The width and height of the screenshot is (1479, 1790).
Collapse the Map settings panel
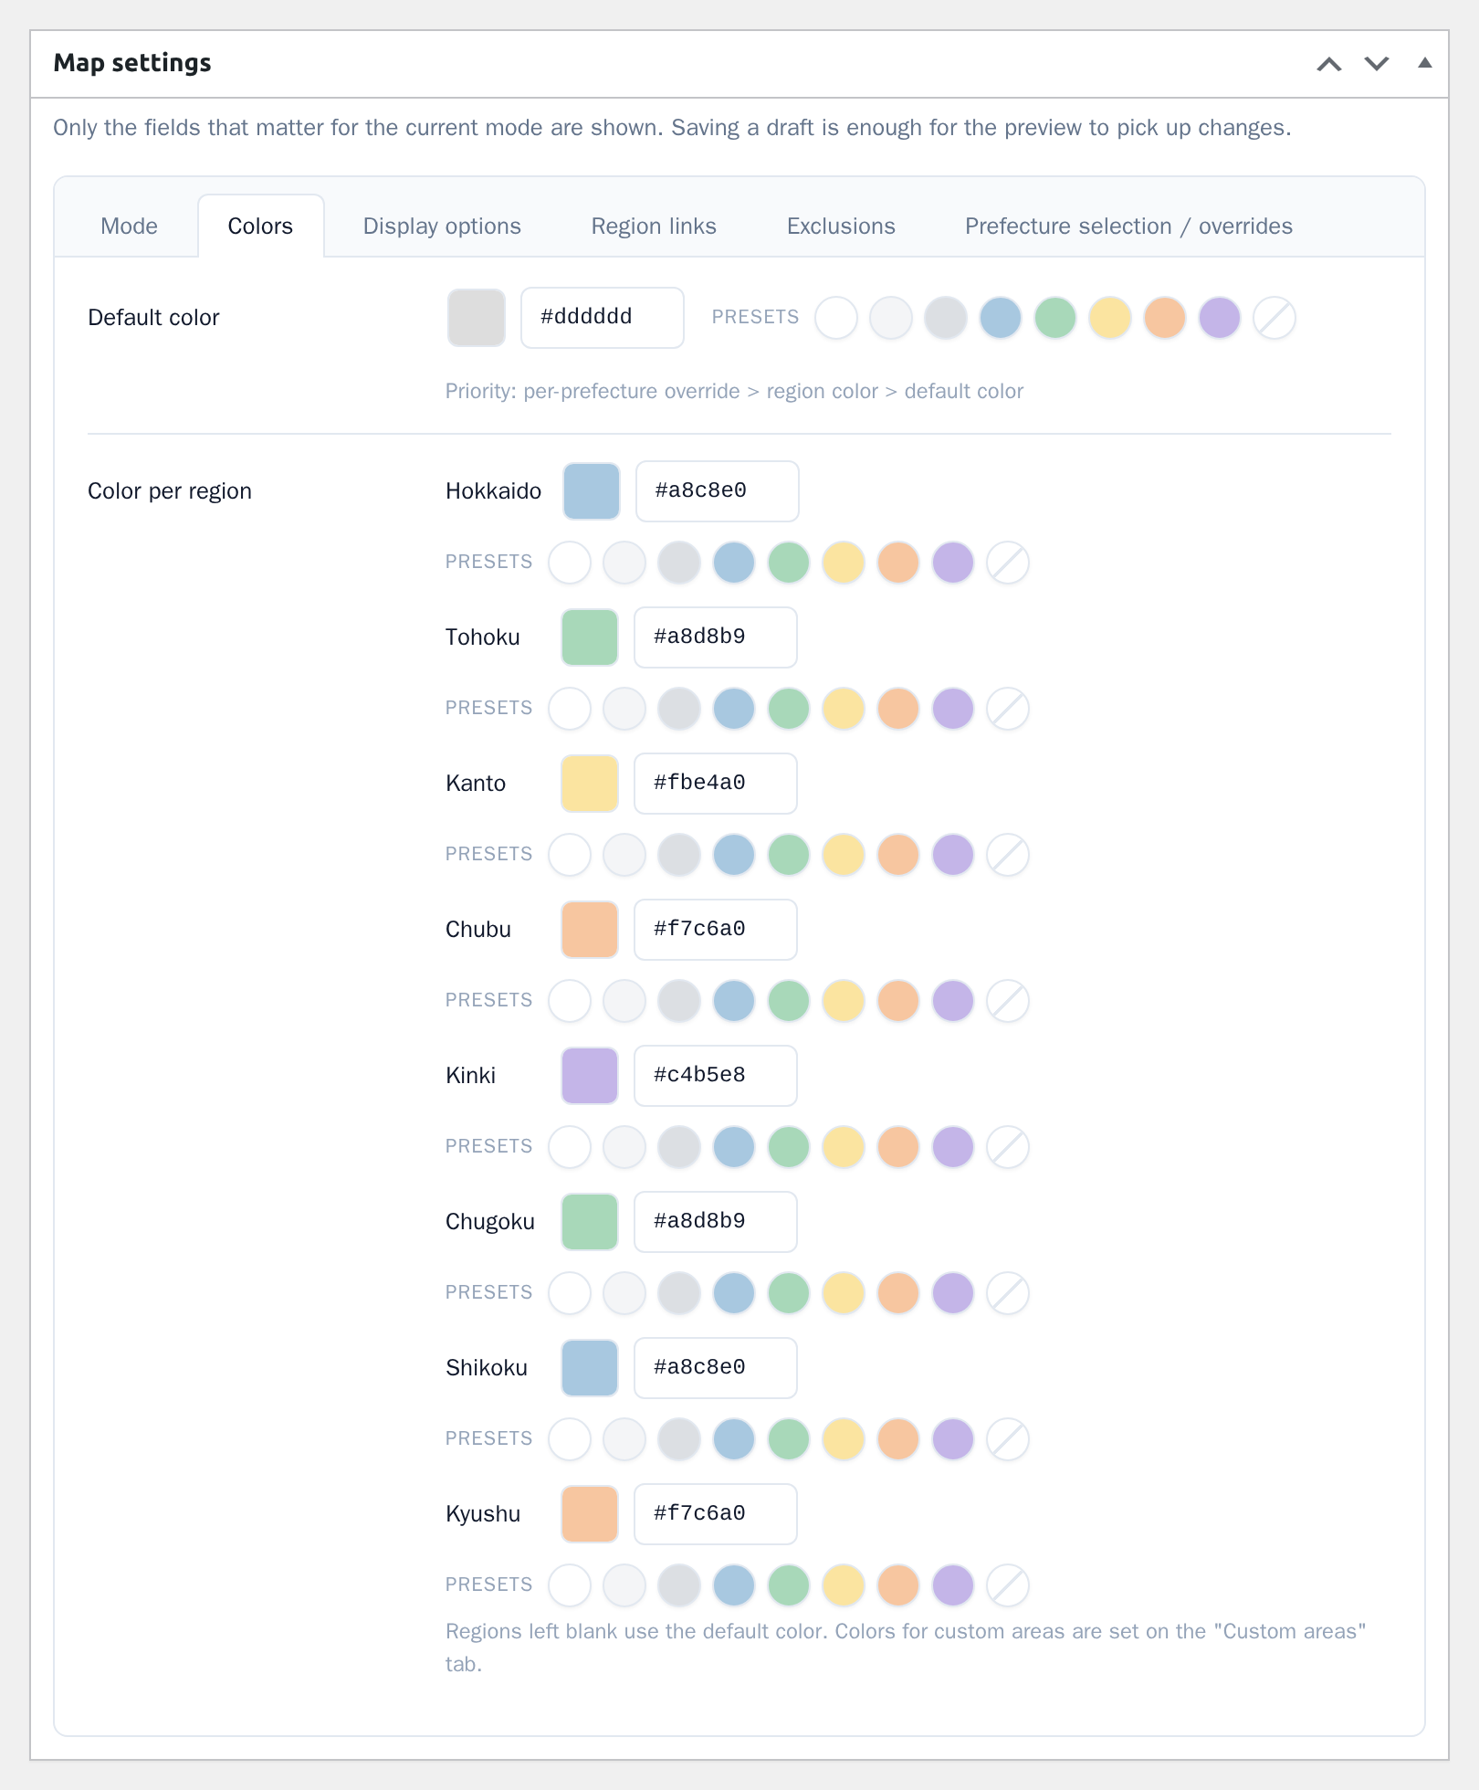point(1424,64)
